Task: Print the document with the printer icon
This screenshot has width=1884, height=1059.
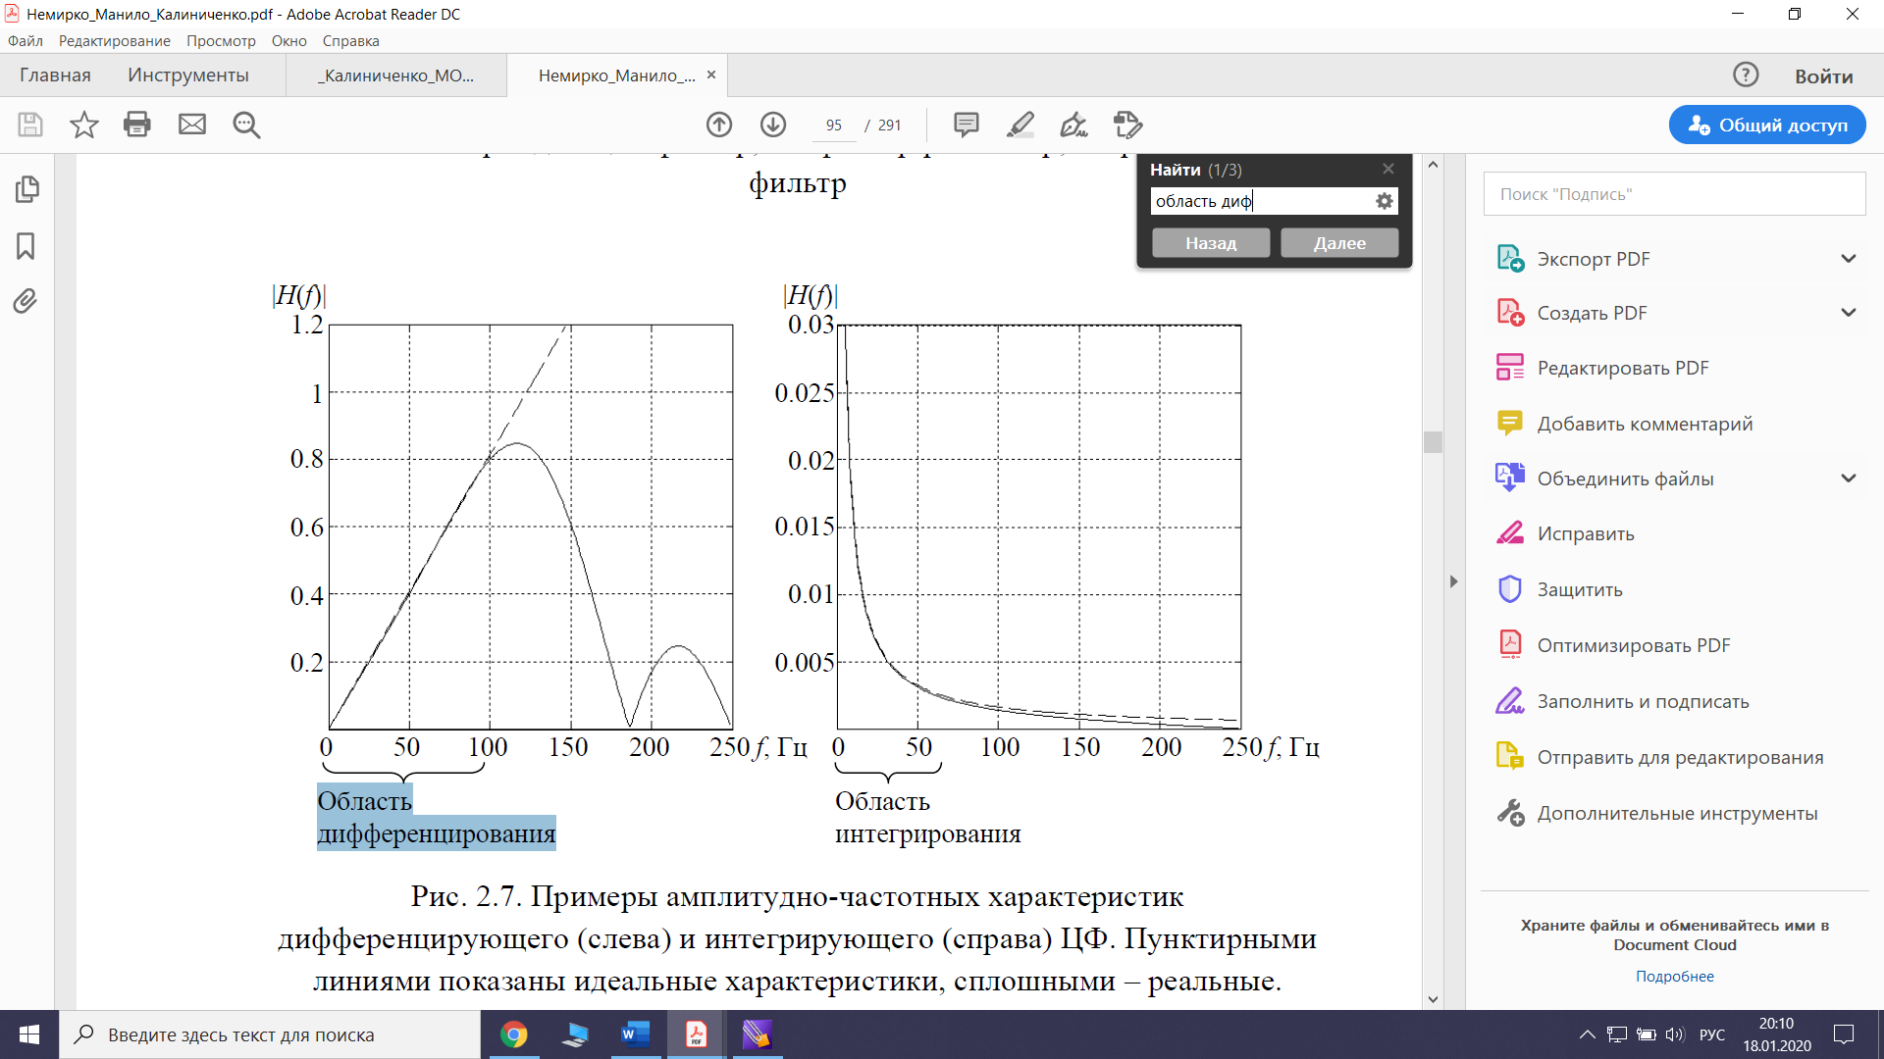Action: (x=137, y=125)
